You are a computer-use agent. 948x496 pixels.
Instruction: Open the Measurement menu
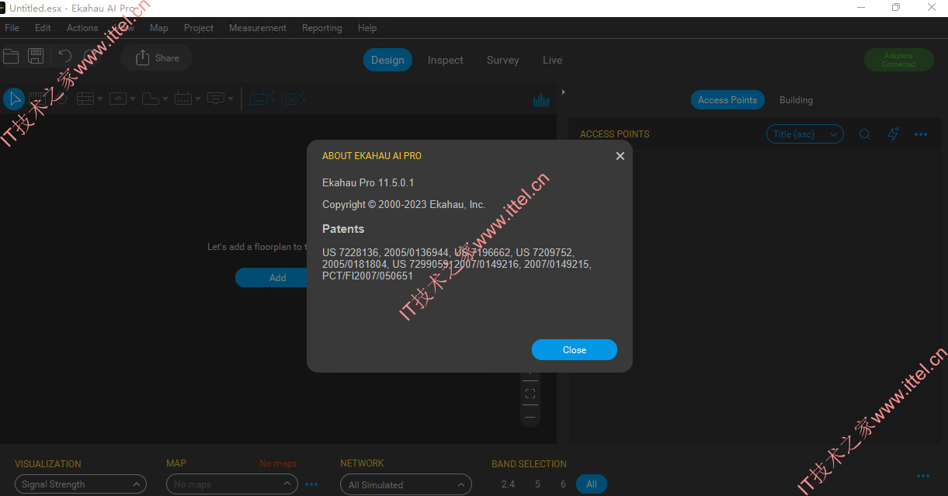(258, 28)
